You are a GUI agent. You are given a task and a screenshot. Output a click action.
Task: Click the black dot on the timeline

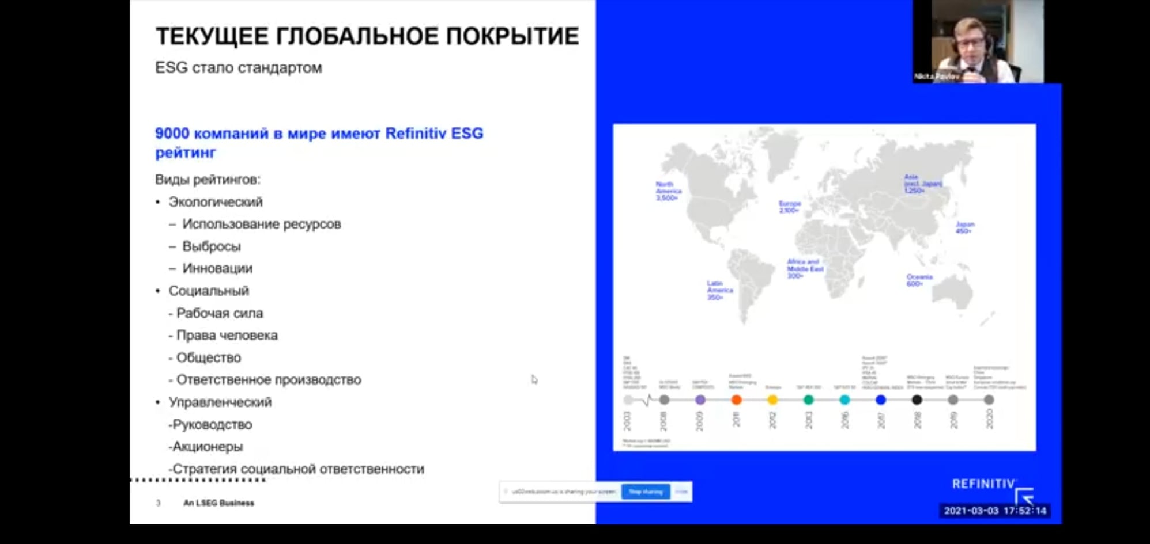[x=917, y=400]
